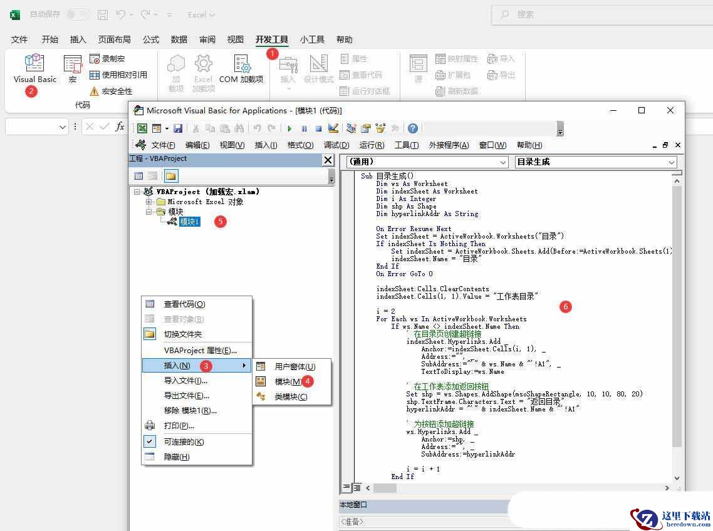The width and height of the screenshot is (713, 531).
Task: Open the 宏 (Macros) button in ribbon
Action: 72,68
